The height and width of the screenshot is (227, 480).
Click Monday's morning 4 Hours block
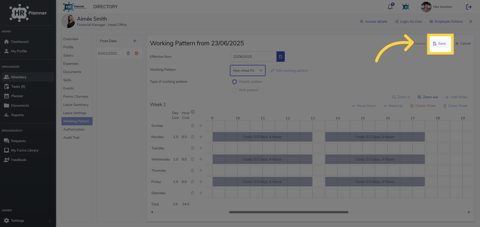pyautogui.click(x=262, y=137)
